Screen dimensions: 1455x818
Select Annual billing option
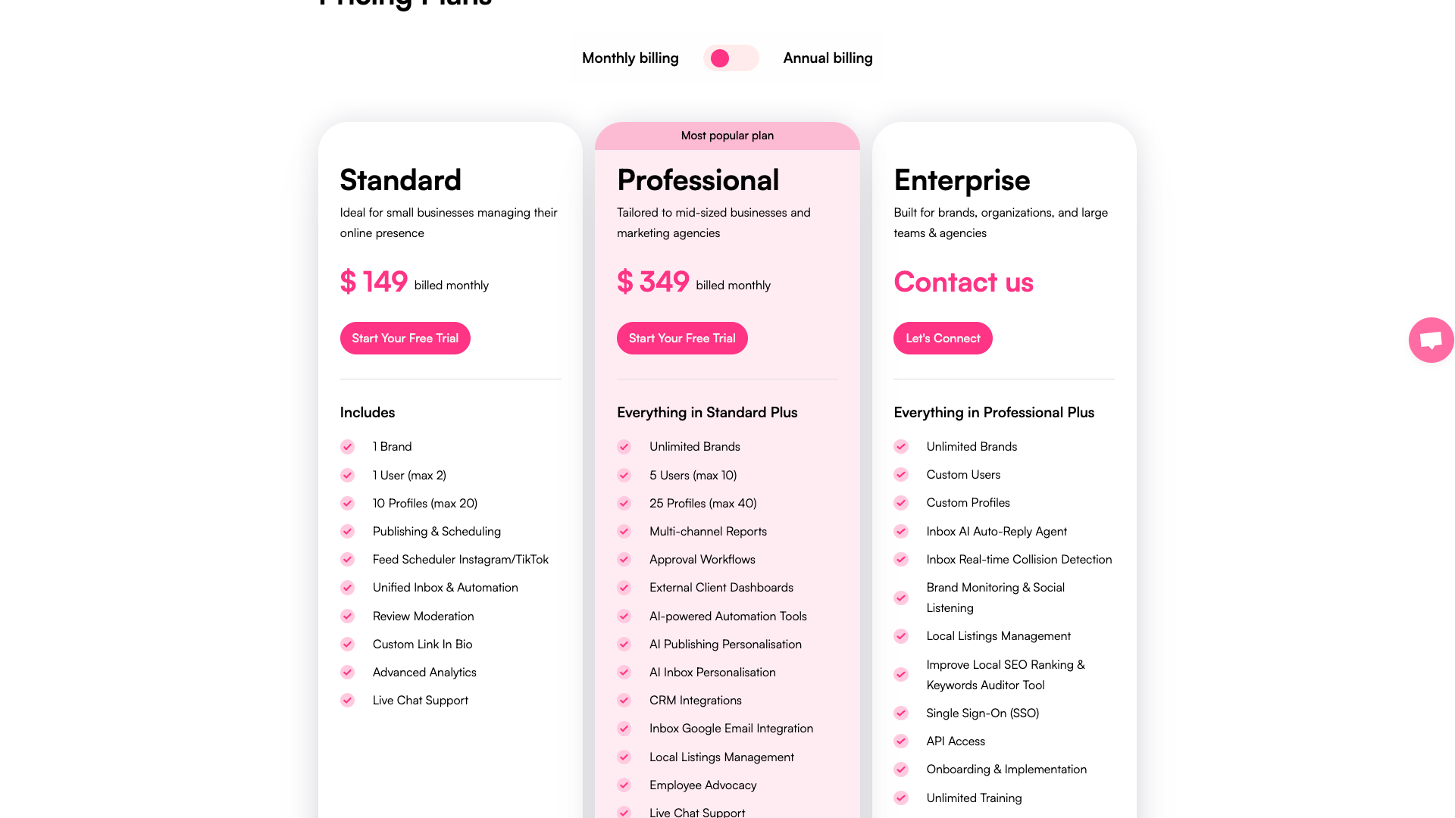click(x=828, y=58)
